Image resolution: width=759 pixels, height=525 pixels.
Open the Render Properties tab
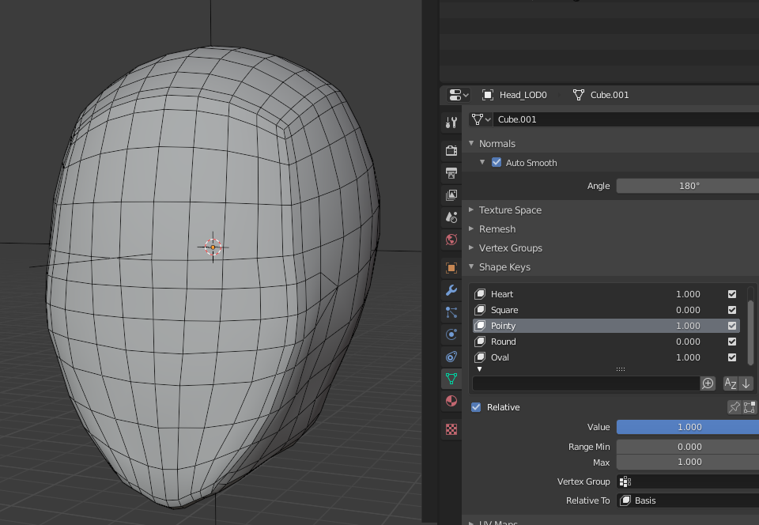(x=451, y=150)
